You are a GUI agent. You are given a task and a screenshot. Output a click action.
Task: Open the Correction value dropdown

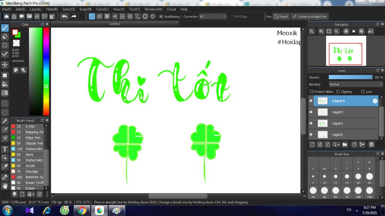point(224,16)
